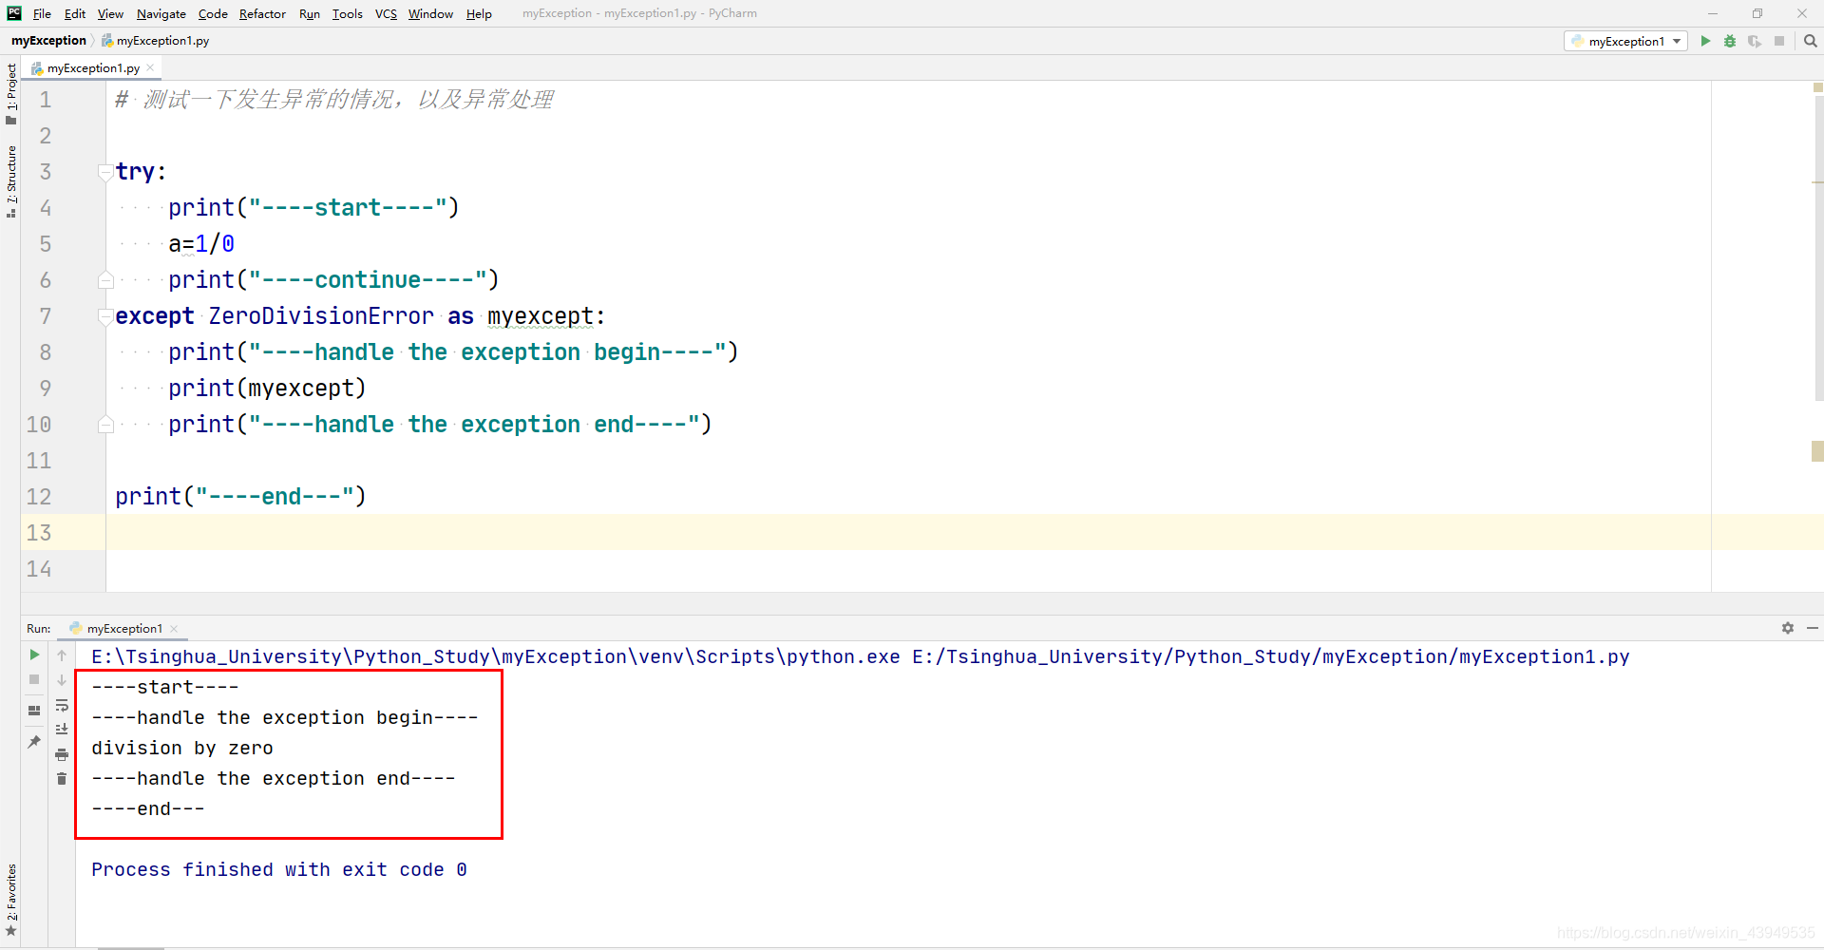Click the PyCharm application logo icon
Viewport: 1824px width, 950px height.
[14, 13]
